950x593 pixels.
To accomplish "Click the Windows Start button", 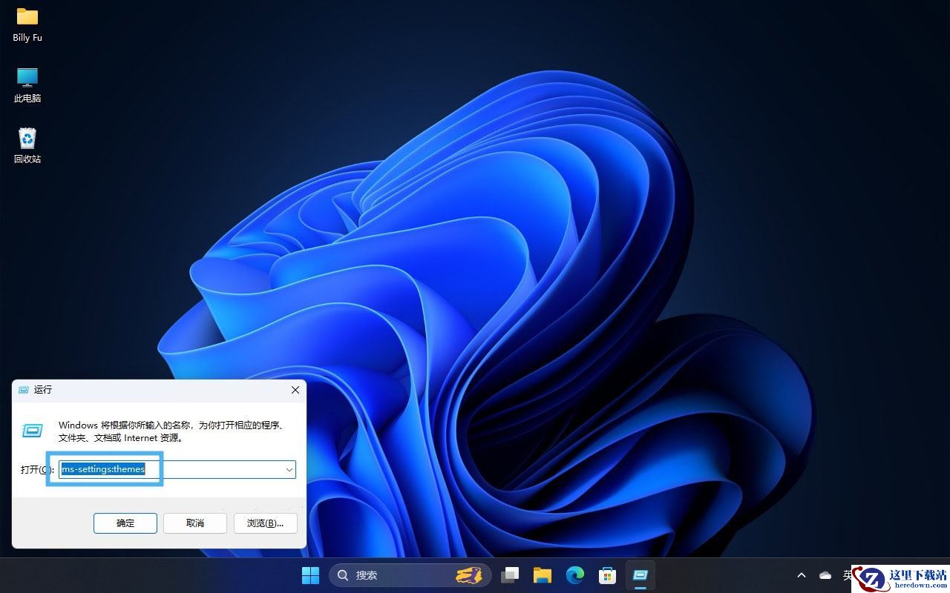I will [x=310, y=574].
